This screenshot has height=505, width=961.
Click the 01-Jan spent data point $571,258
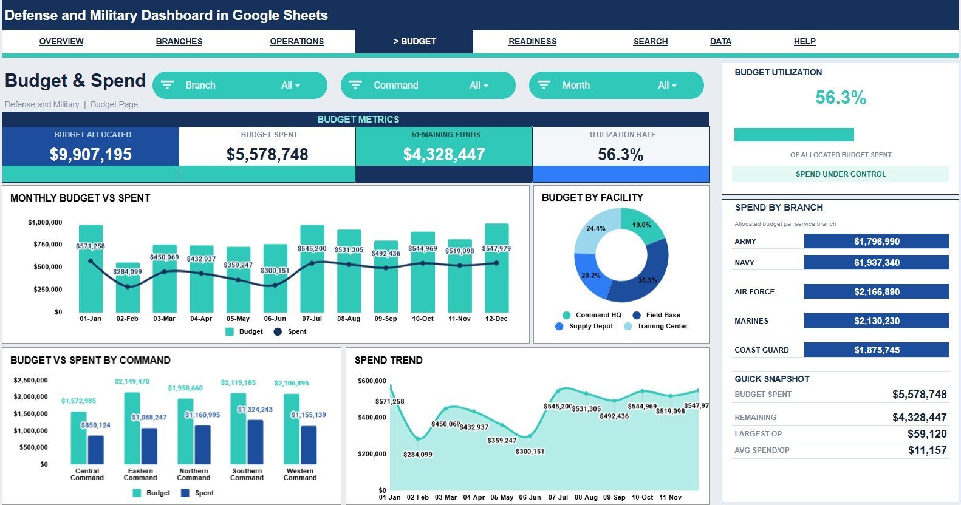91,261
